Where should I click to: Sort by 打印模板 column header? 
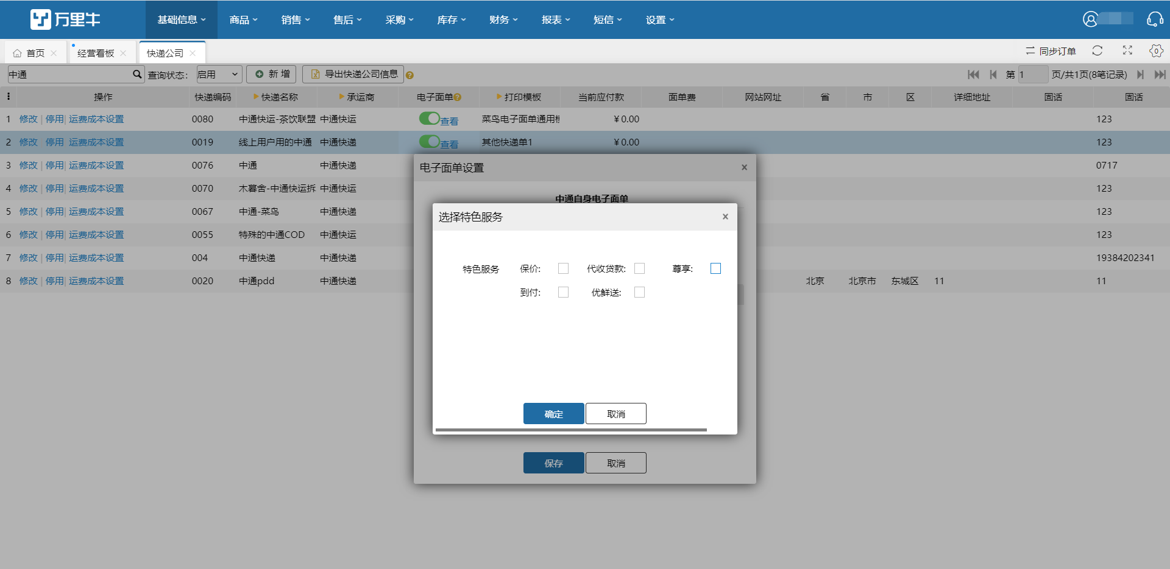point(519,97)
